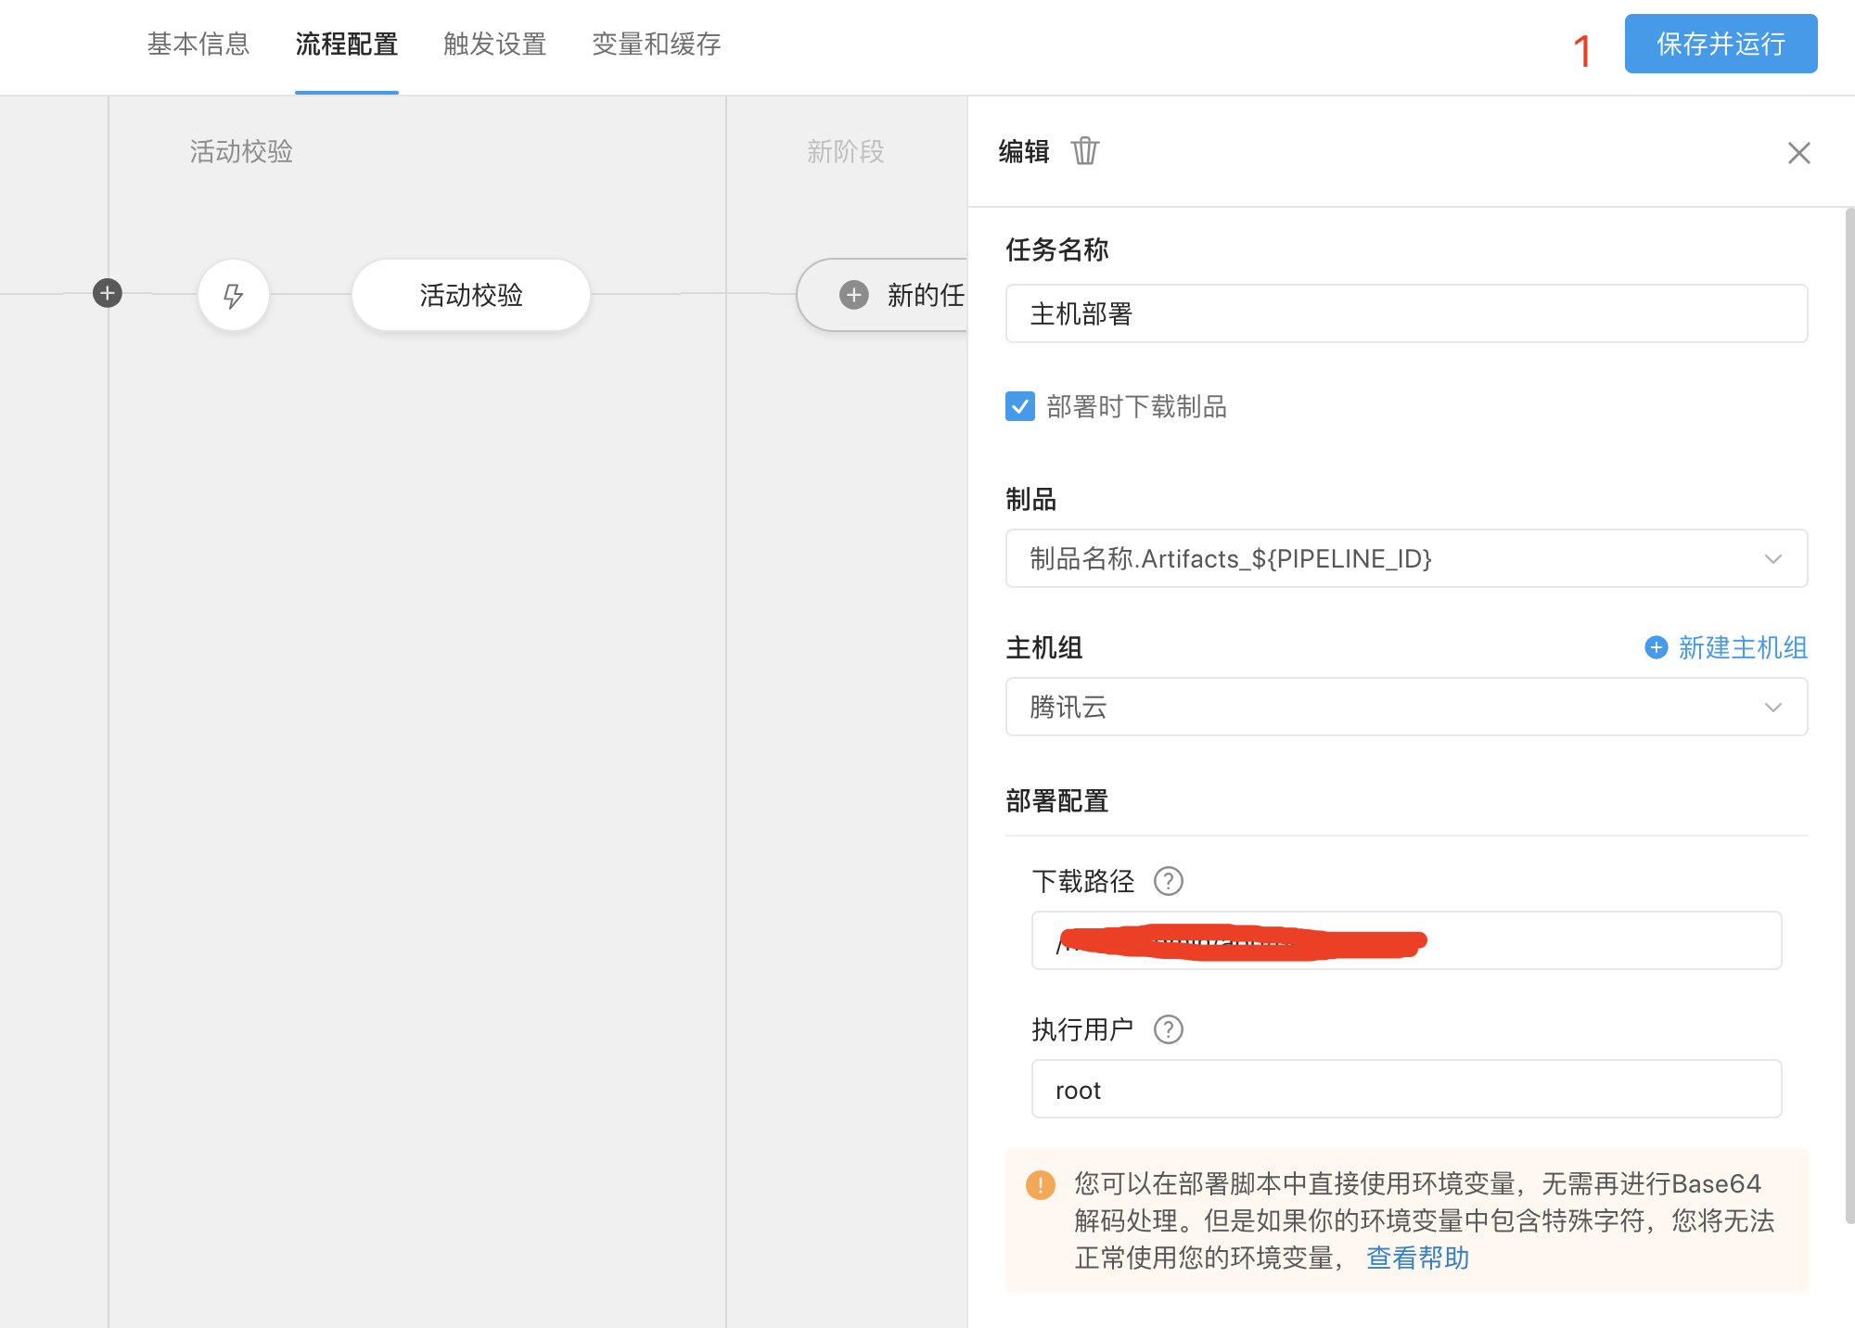Click the 执行用户 field containing root
The width and height of the screenshot is (1855, 1328).
[x=1406, y=1090]
